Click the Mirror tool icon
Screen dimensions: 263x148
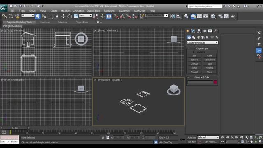click(172, 16)
